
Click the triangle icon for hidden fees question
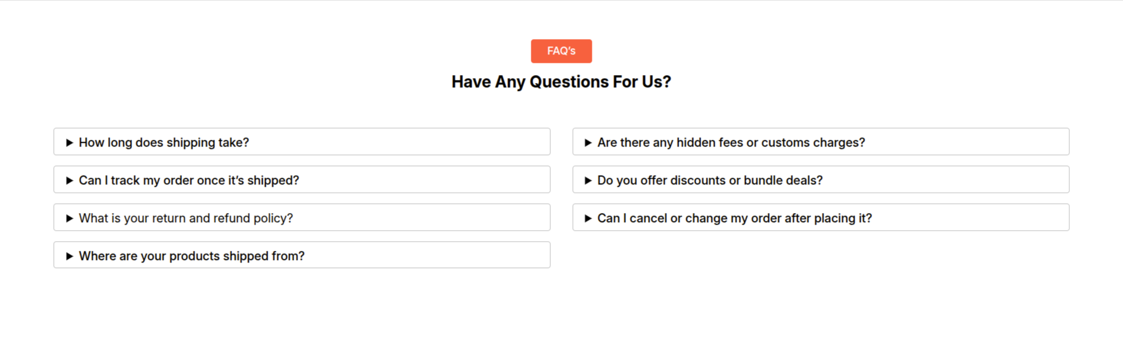588,143
